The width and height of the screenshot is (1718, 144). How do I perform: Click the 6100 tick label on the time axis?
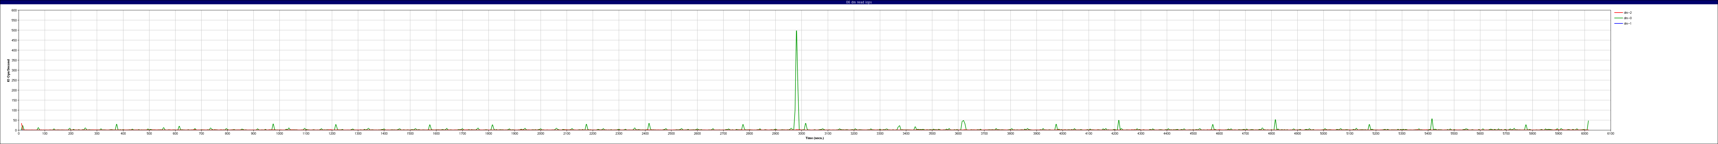pos(1611,133)
